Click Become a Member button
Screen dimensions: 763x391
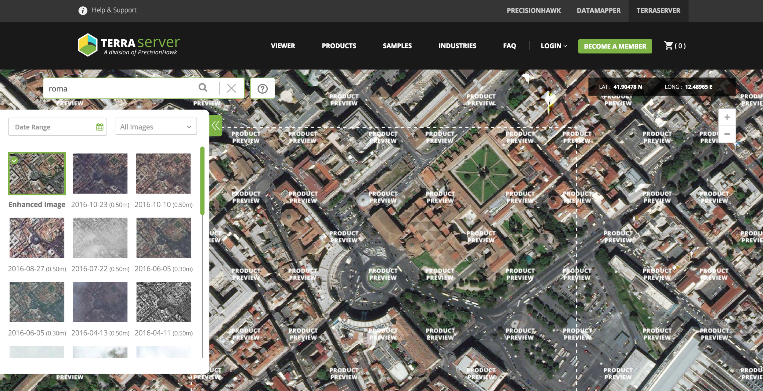point(615,46)
